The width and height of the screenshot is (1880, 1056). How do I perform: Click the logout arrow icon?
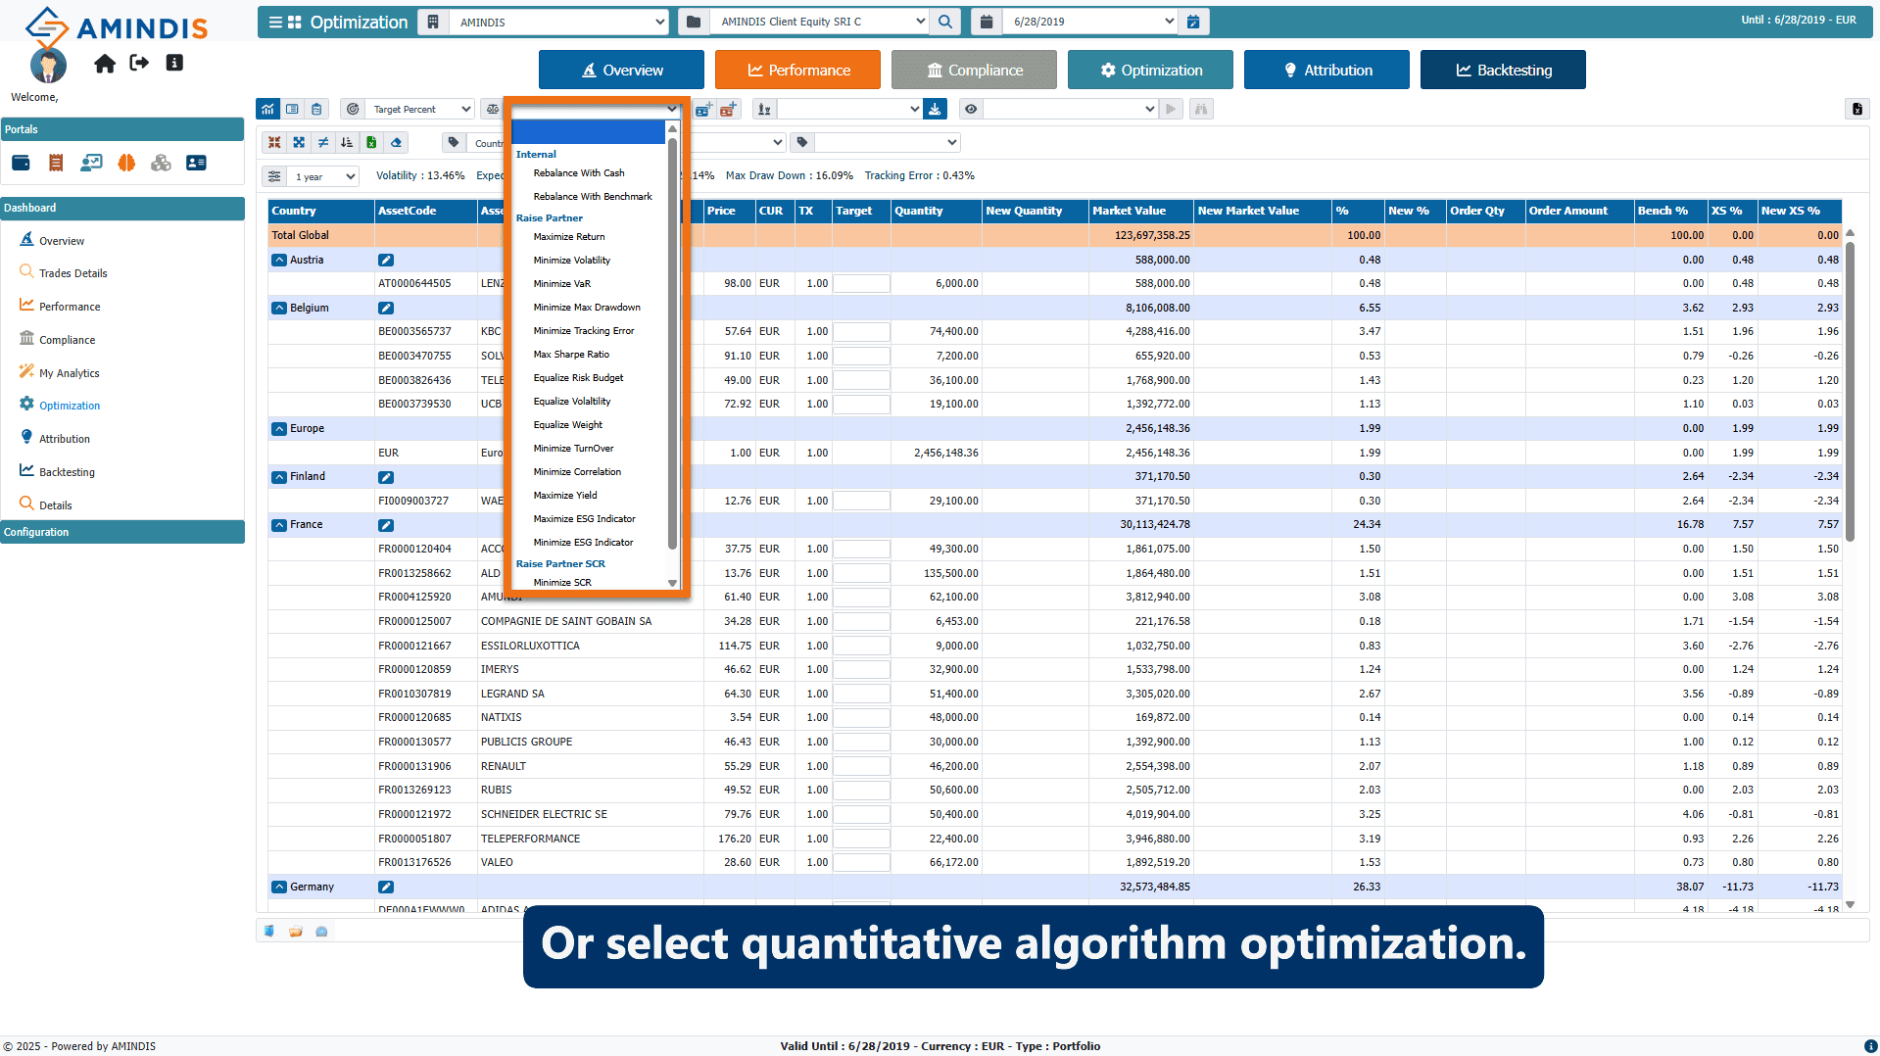click(139, 63)
